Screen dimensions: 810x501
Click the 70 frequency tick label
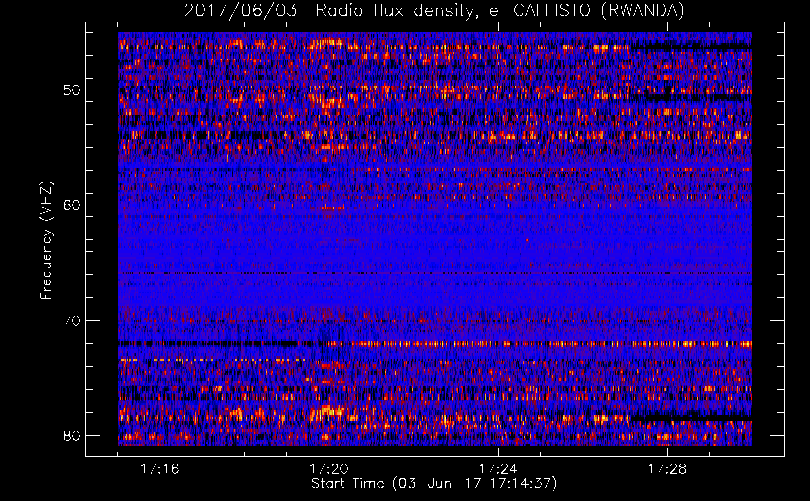[71, 321]
